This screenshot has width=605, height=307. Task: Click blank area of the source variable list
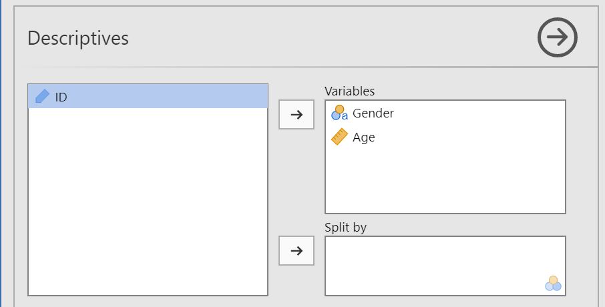(x=147, y=200)
